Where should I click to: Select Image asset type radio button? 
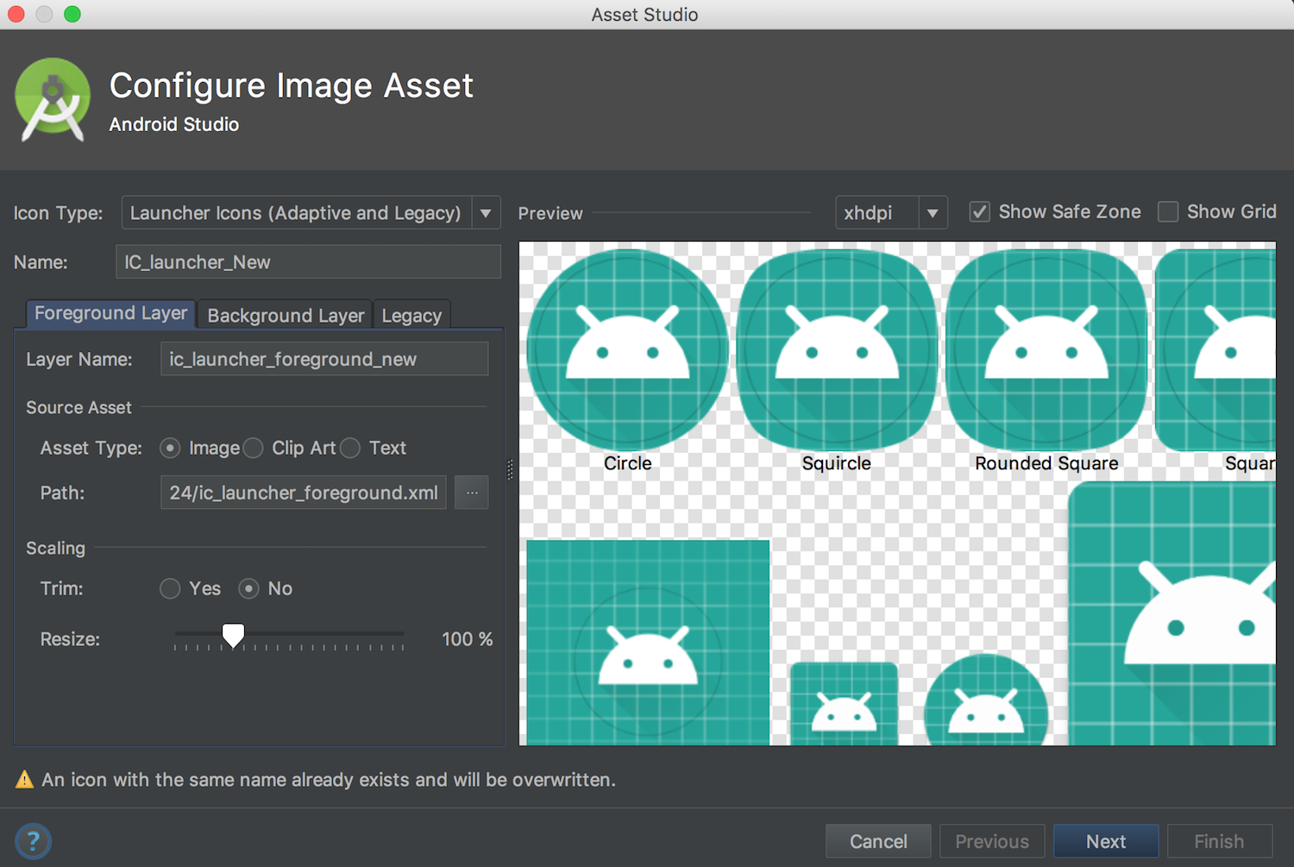click(x=170, y=448)
